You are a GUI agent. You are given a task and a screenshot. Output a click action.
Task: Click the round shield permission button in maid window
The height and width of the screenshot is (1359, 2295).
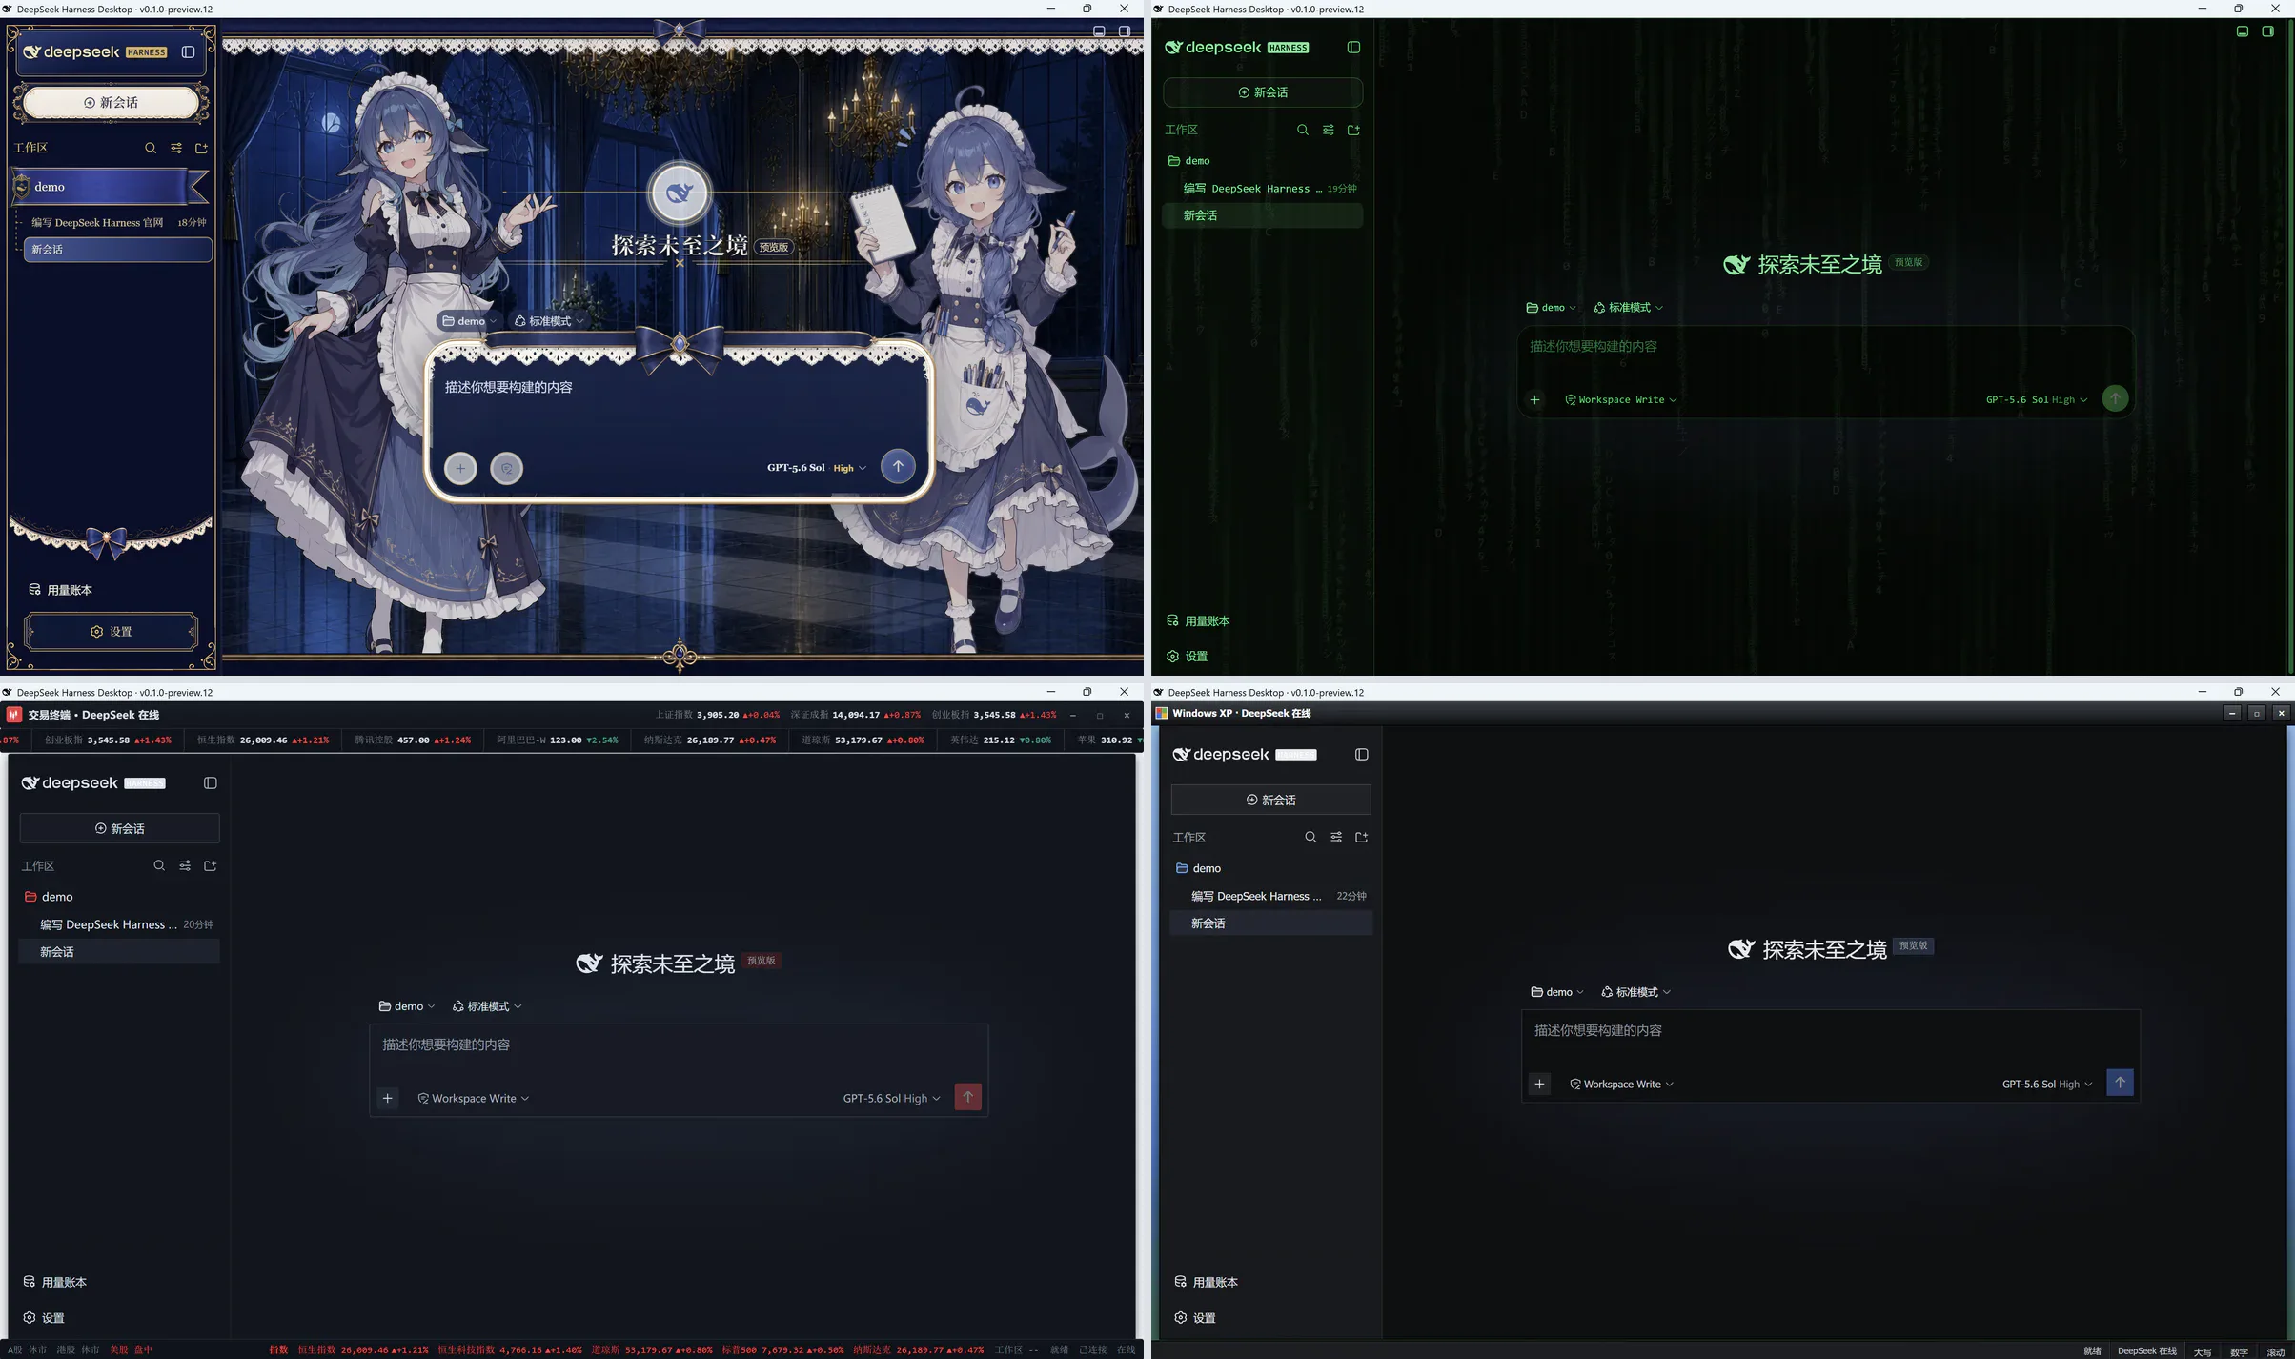(x=507, y=468)
